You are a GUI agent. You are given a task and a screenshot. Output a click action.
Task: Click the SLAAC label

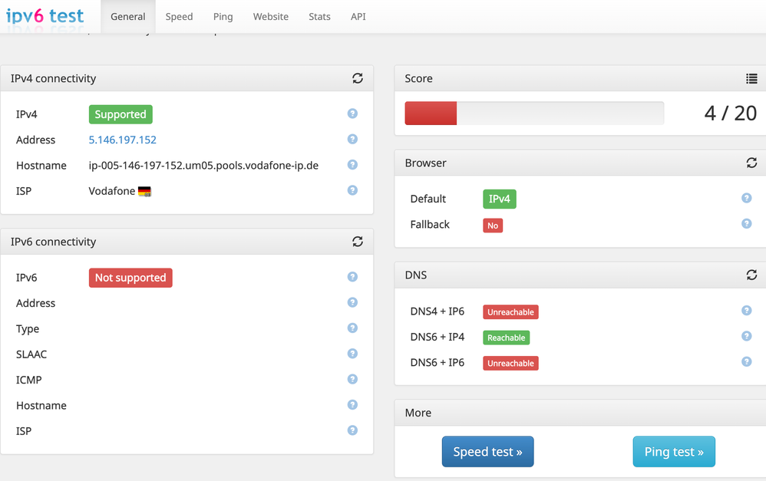coord(31,354)
